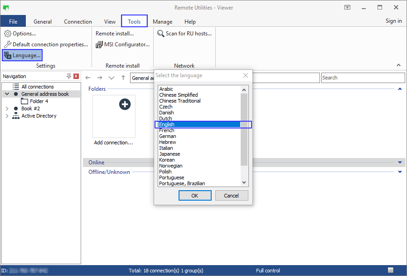Open the Manage ribbon tab
The image size is (407, 276).
pos(162,22)
